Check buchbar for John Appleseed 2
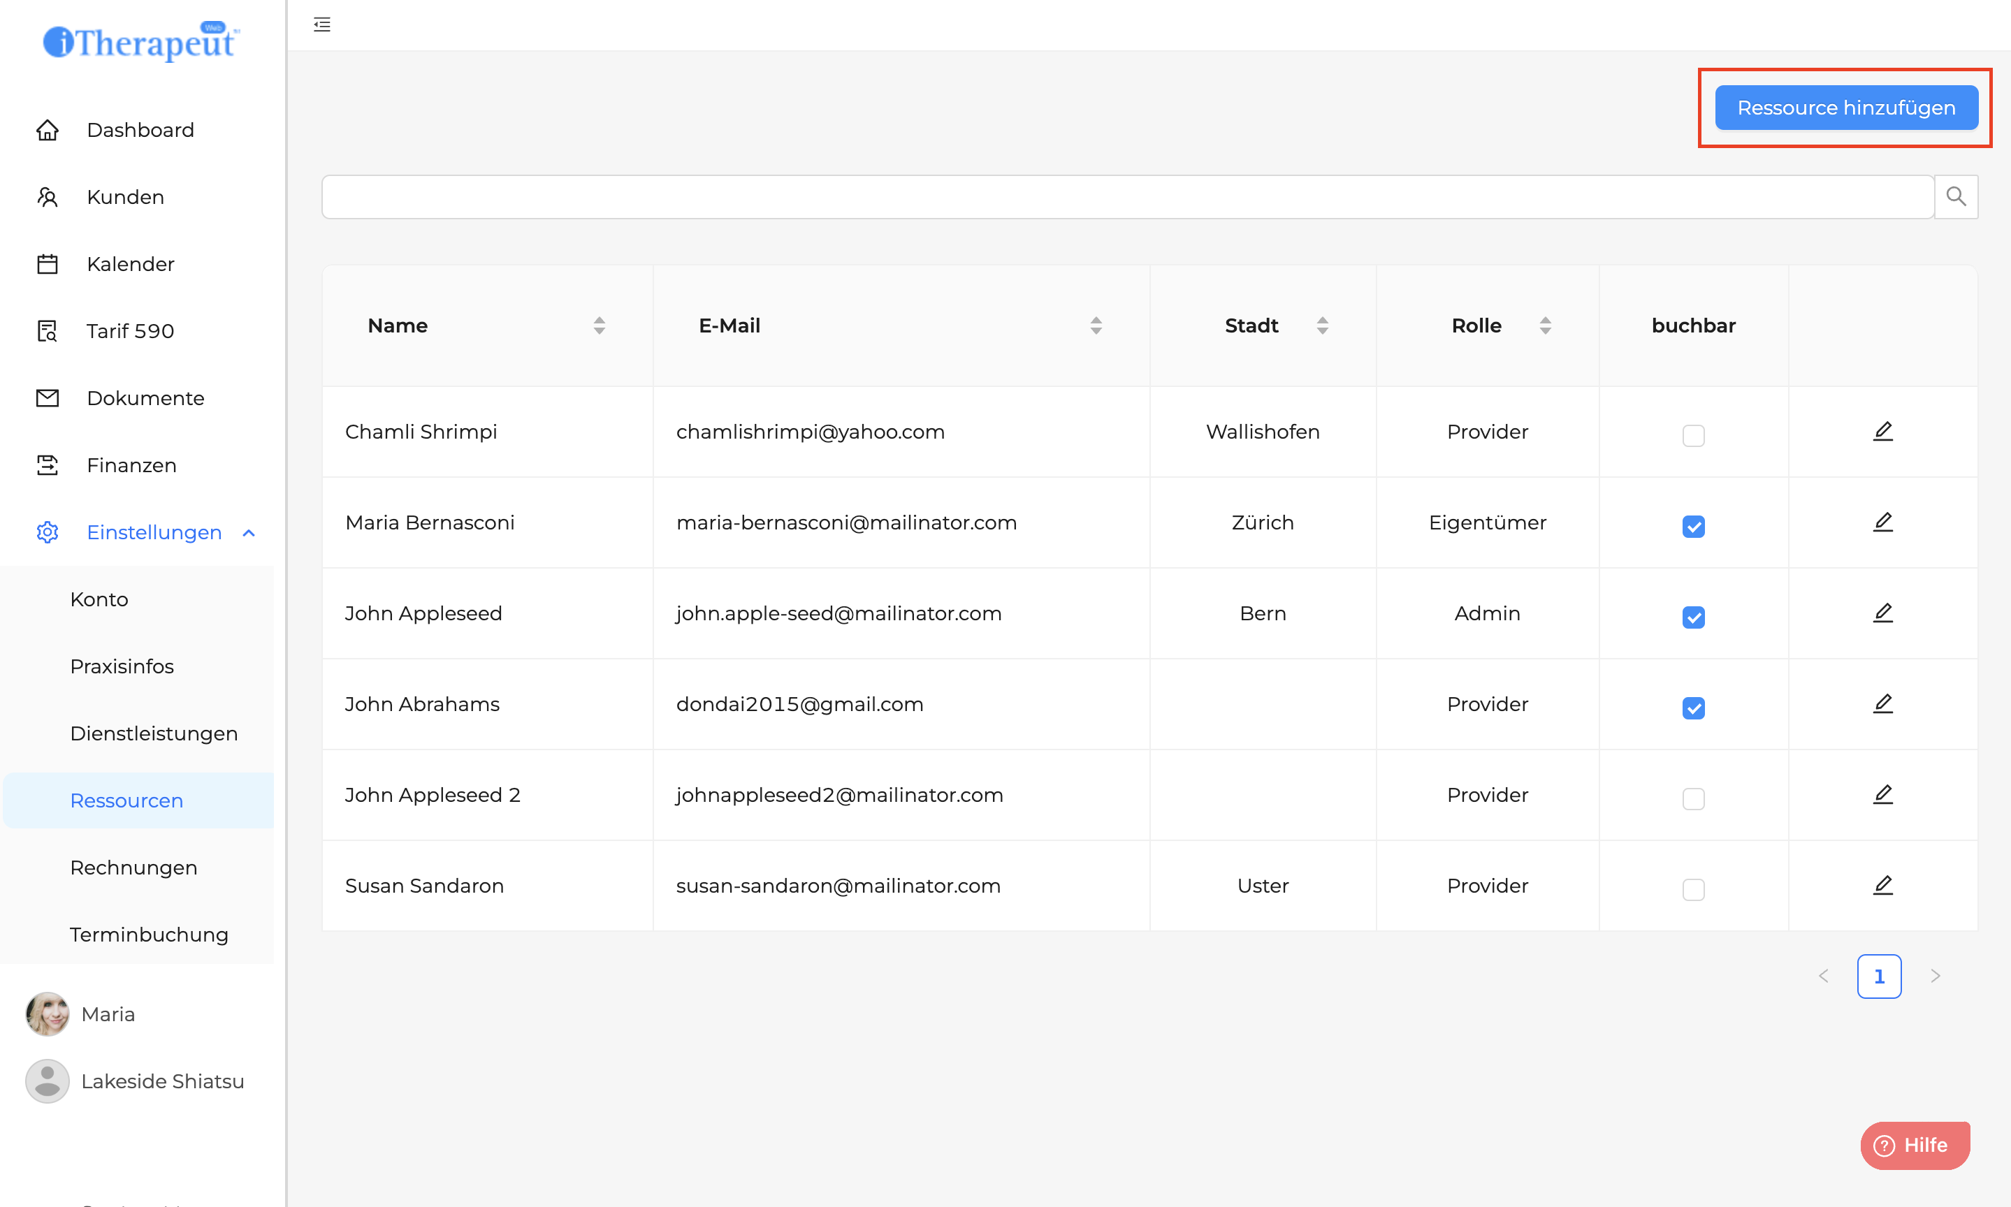The height and width of the screenshot is (1207, 2011). tap(1693, 798)
